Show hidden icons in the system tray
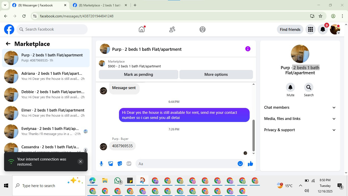Viewport: 348px width, 196px height. [301, 186]
